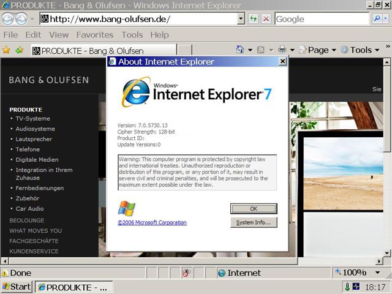The image size is (392, 294).
Task: Open the WHAT MOVES YOU link
Action: coord(36,230)
